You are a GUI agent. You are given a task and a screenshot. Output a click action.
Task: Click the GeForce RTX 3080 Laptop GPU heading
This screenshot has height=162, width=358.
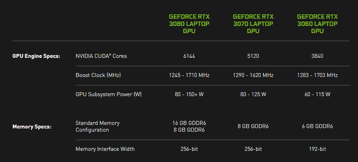pos(189,24)
